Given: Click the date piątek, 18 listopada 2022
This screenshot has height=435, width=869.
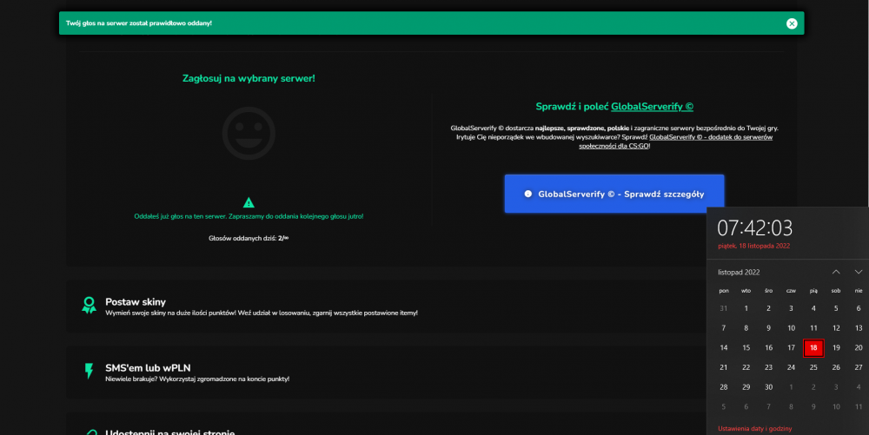Looking at the screenshot, I should (x=753, y=246).
